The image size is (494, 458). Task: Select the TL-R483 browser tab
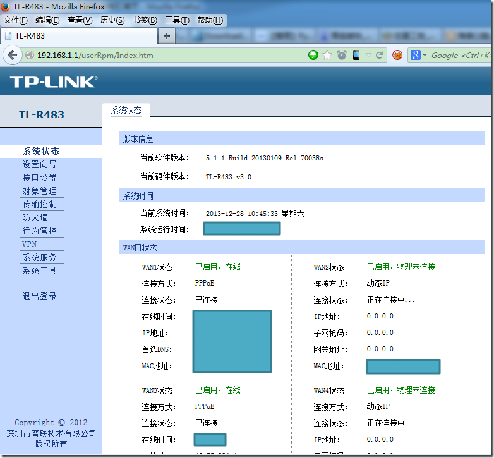(79, 36)
